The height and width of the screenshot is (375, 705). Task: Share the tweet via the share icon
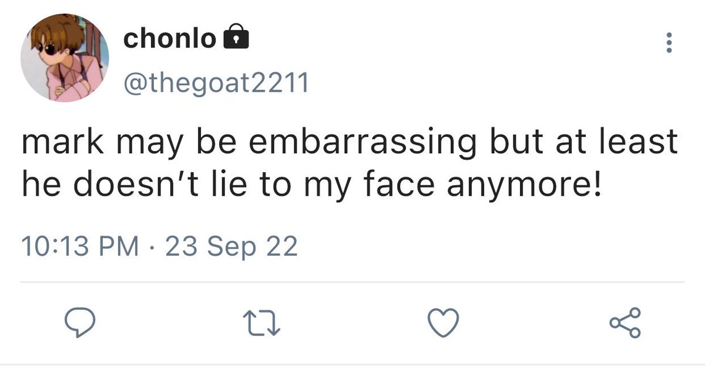tap(625, 323)
